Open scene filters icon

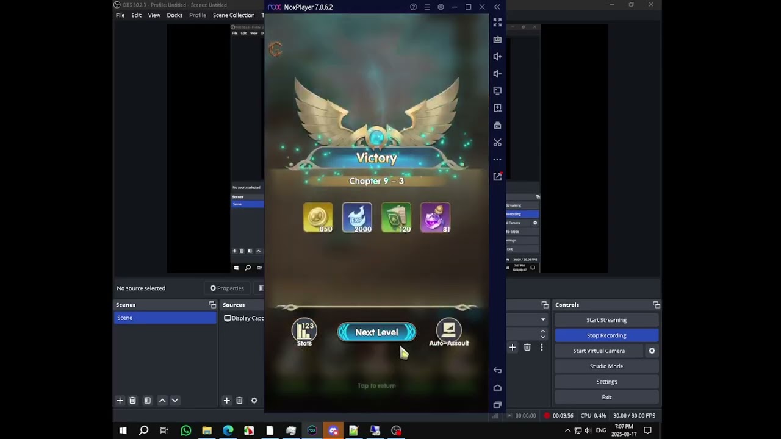coord(147,401)
